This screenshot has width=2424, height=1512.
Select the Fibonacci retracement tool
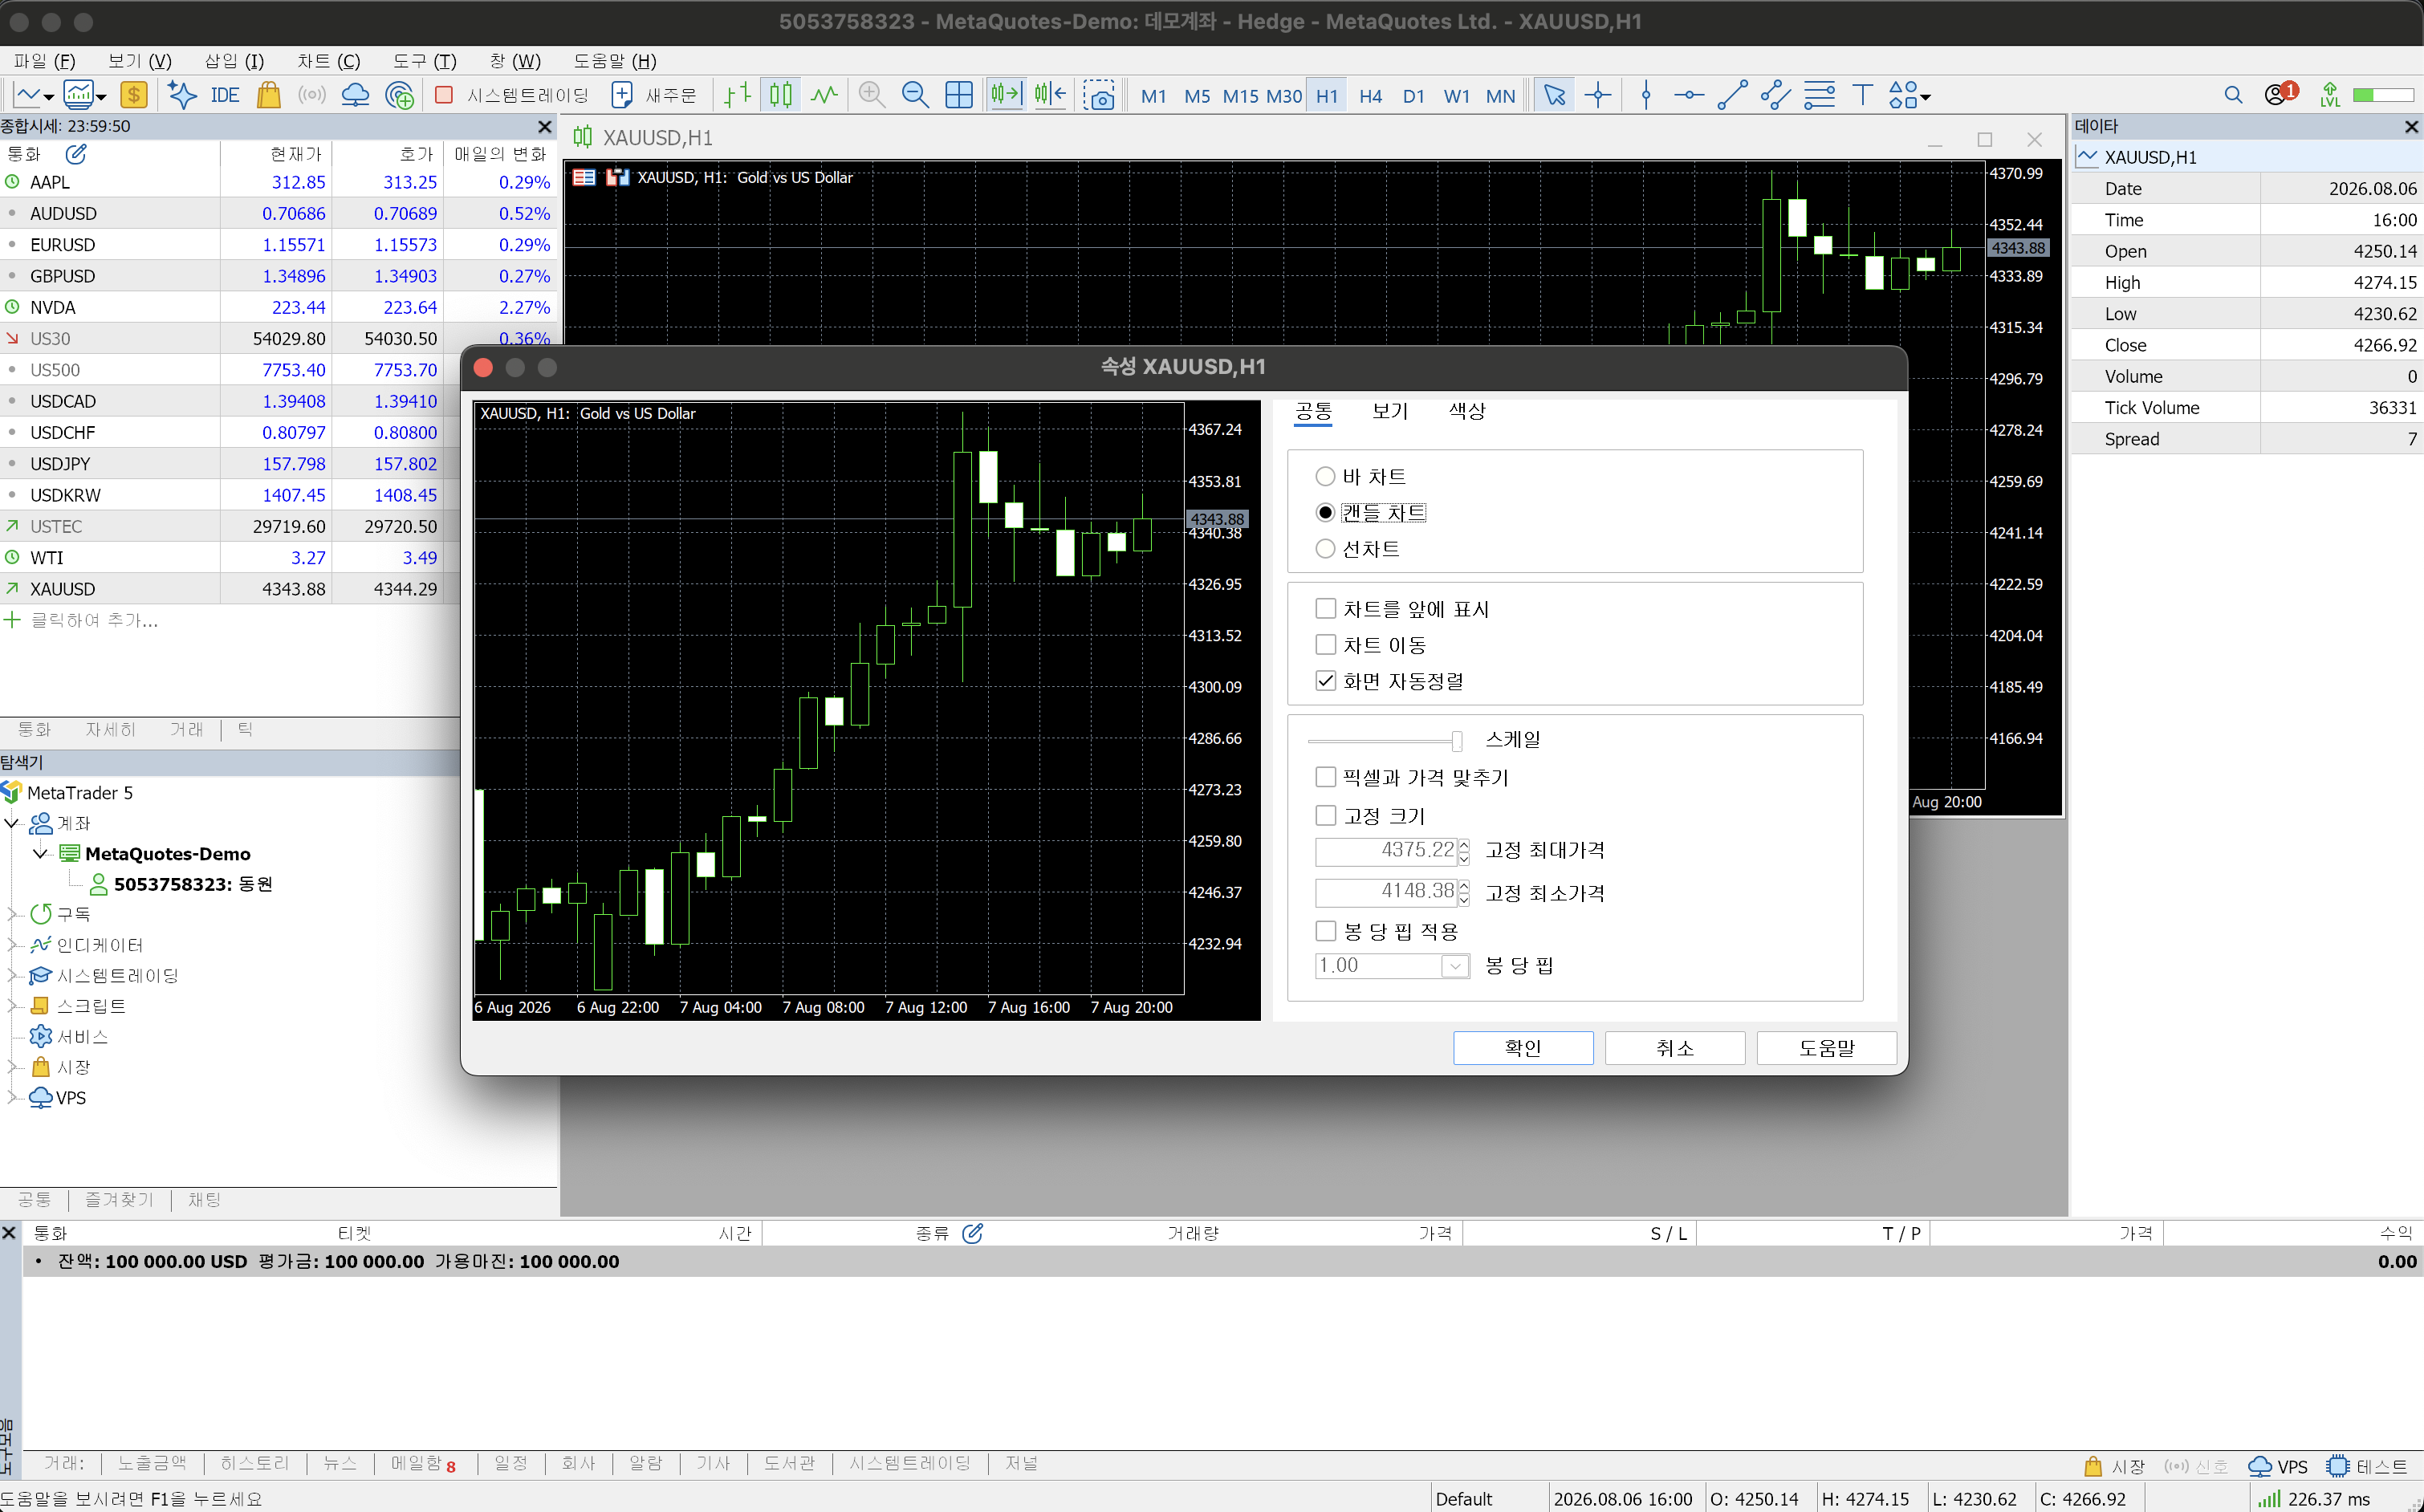pos(1819,95)
